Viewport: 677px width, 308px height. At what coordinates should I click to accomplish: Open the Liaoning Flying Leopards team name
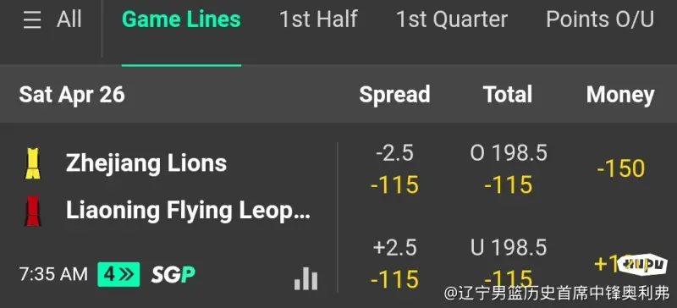(x=188, y=211)
